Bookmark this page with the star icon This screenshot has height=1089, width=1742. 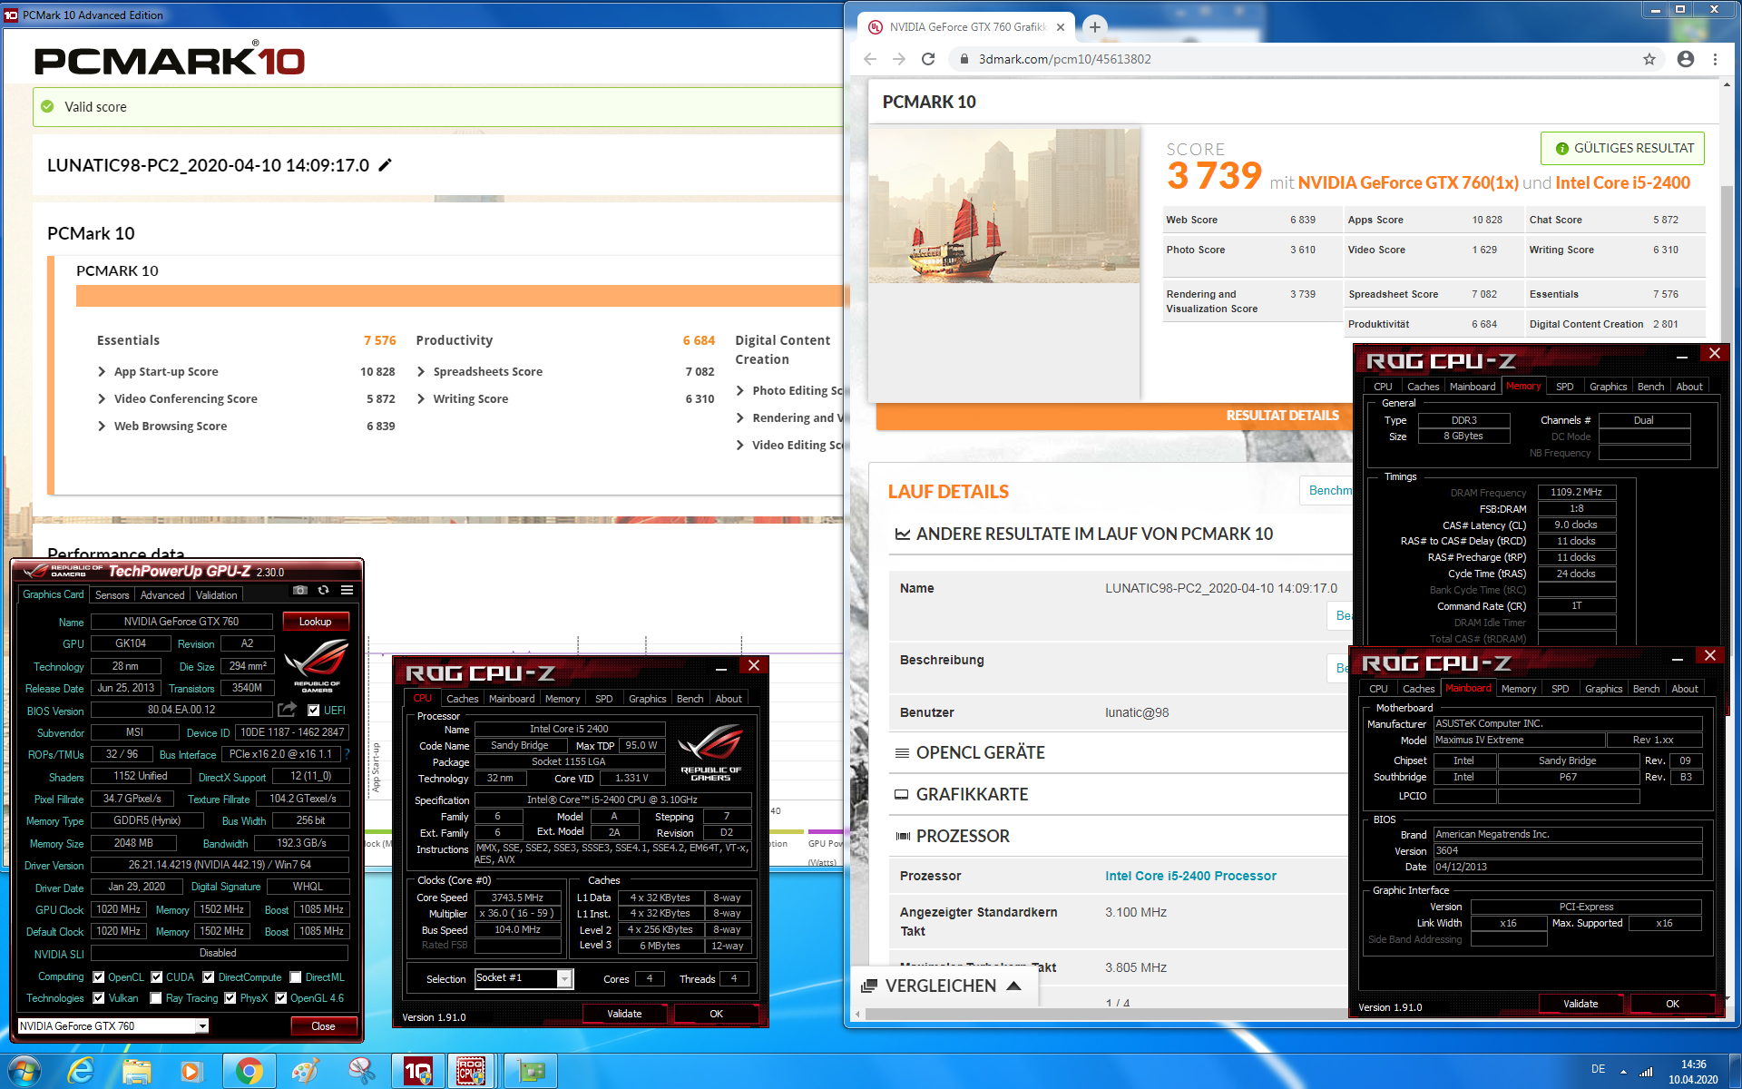[1649, 59]
